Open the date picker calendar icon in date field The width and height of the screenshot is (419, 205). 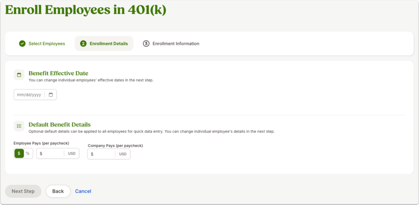(51, 95)
